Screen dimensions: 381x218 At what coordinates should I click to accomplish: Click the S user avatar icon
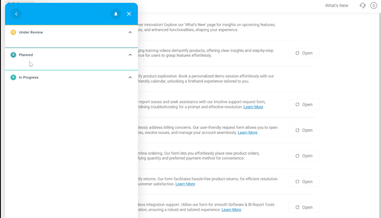[x=374, y=6]
